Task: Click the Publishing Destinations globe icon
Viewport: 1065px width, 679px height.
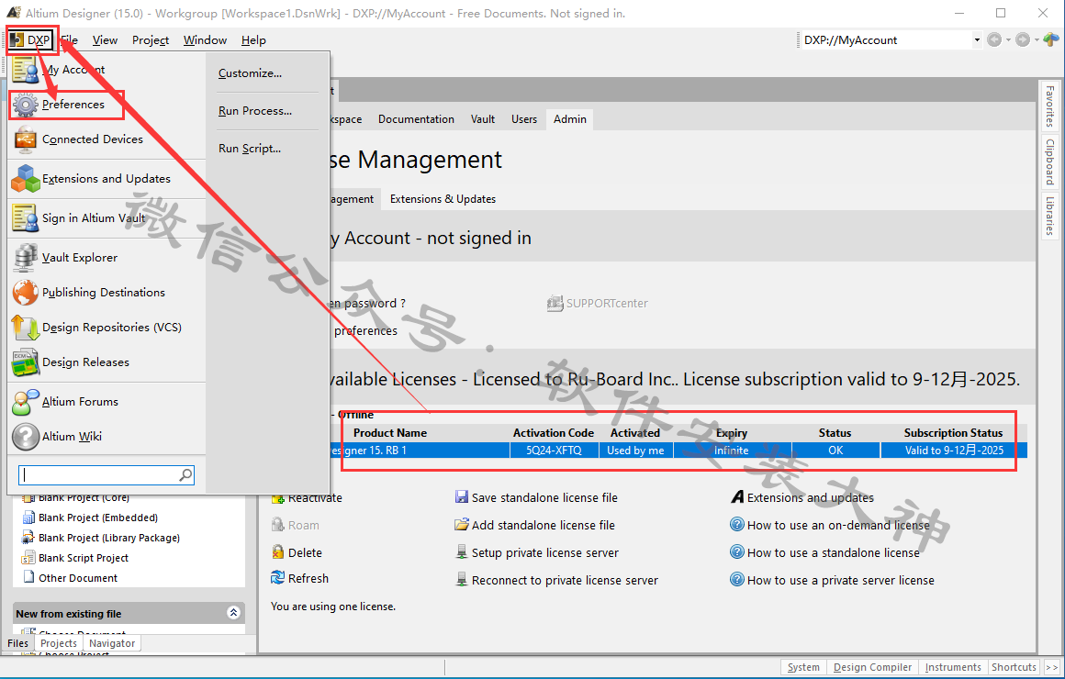Action: click(x=25, y=293)
